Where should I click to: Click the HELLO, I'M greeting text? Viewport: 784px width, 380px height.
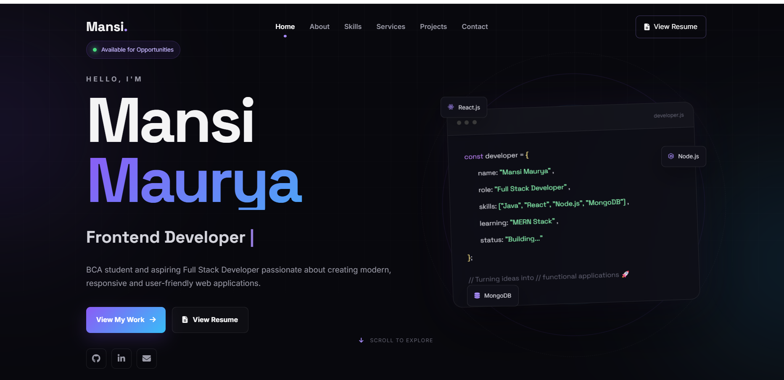coord(114,79)
